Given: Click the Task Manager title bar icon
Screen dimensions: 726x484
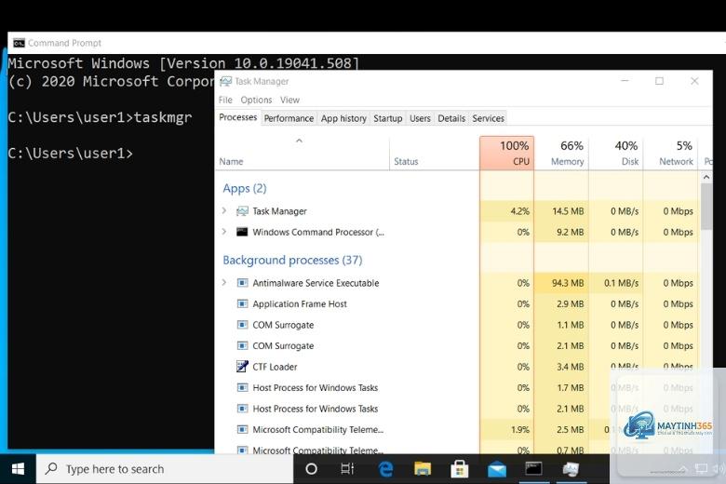Looking at the screenshot, I should (x=225, y=82).
